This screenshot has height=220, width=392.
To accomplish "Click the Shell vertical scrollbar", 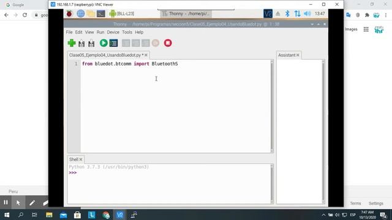I will [x=272, y=183].
